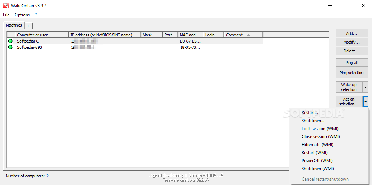Screen dimensions: 372x185
Task: Click the Comment column header
Action: (x=243, y=35)
